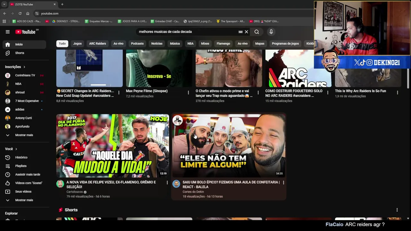The height and width of the screenshot is (231, 411).
Task: Reload the page in browser
Action: pos(20,13)
